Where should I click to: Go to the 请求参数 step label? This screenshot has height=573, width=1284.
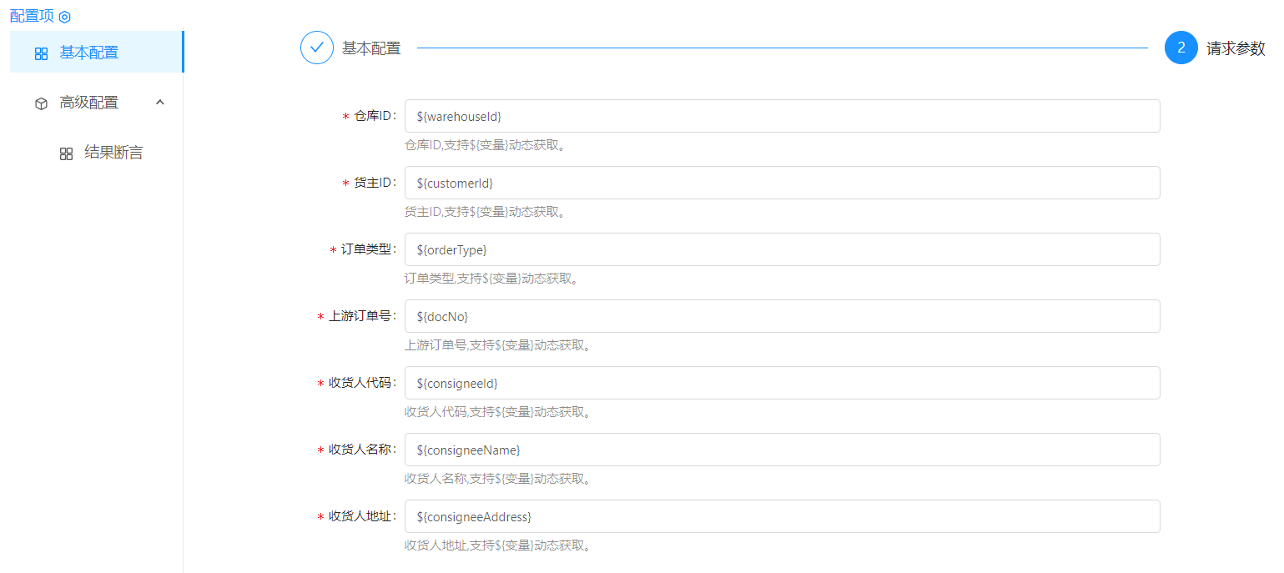[x=1236, y=48]
